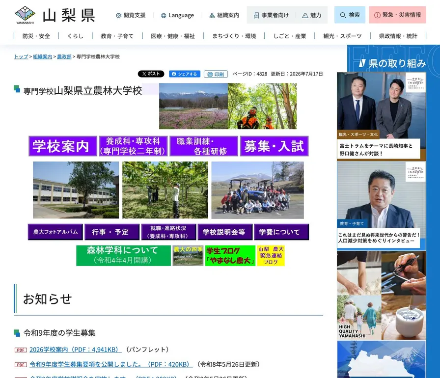The image size is (440, 378).
Task: Click the 観光・スポーツ・文化 category tag
Action: [x=358, y=135]
